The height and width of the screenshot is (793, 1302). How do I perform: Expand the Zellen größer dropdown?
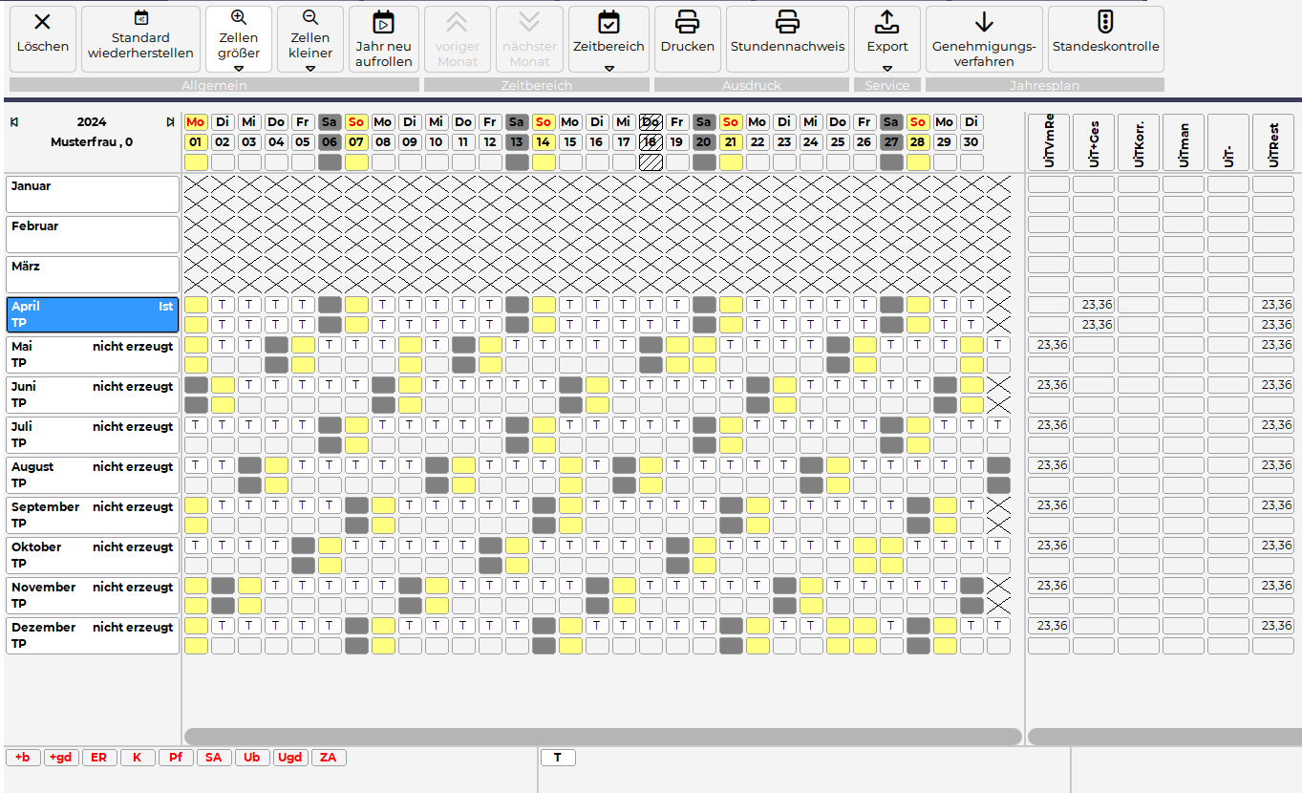(239, 68)
